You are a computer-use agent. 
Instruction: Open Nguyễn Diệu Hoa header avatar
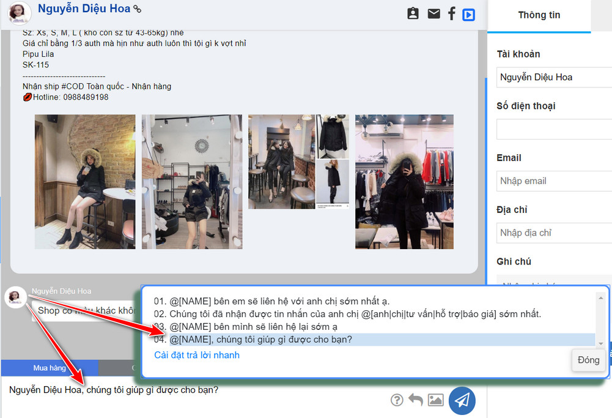click(19, 13)
